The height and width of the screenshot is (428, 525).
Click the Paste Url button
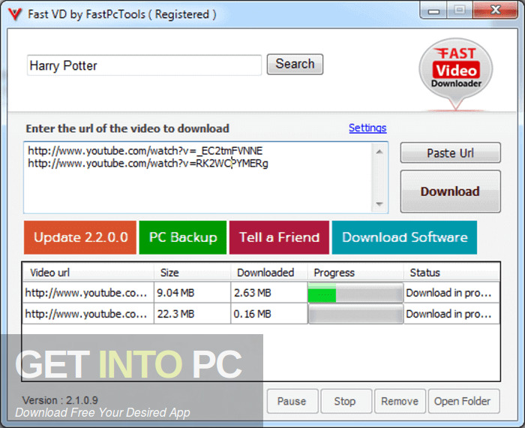point(450,153)
